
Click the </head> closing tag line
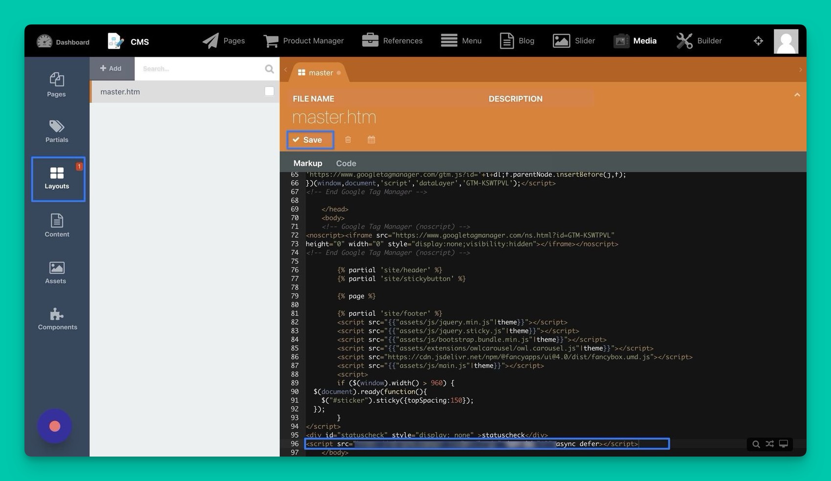[x=335, y=209]
